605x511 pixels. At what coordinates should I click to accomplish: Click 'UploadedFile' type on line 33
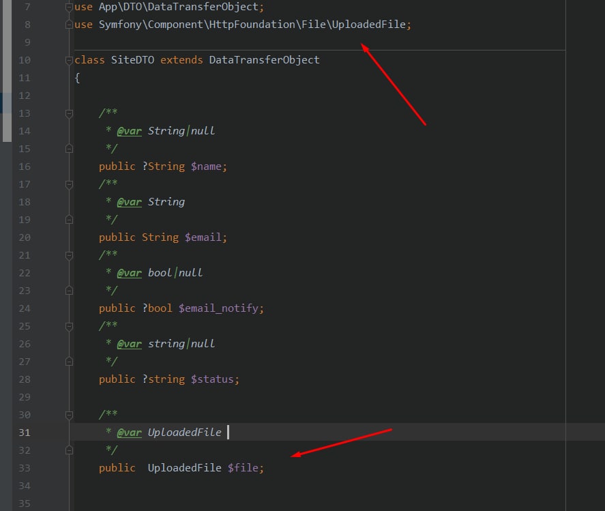184,468
